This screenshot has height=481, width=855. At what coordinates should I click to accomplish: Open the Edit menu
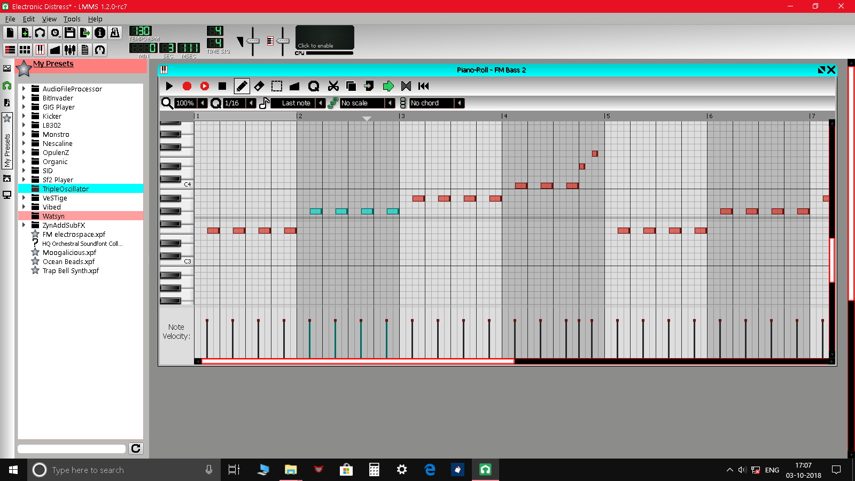coord(29,19)
